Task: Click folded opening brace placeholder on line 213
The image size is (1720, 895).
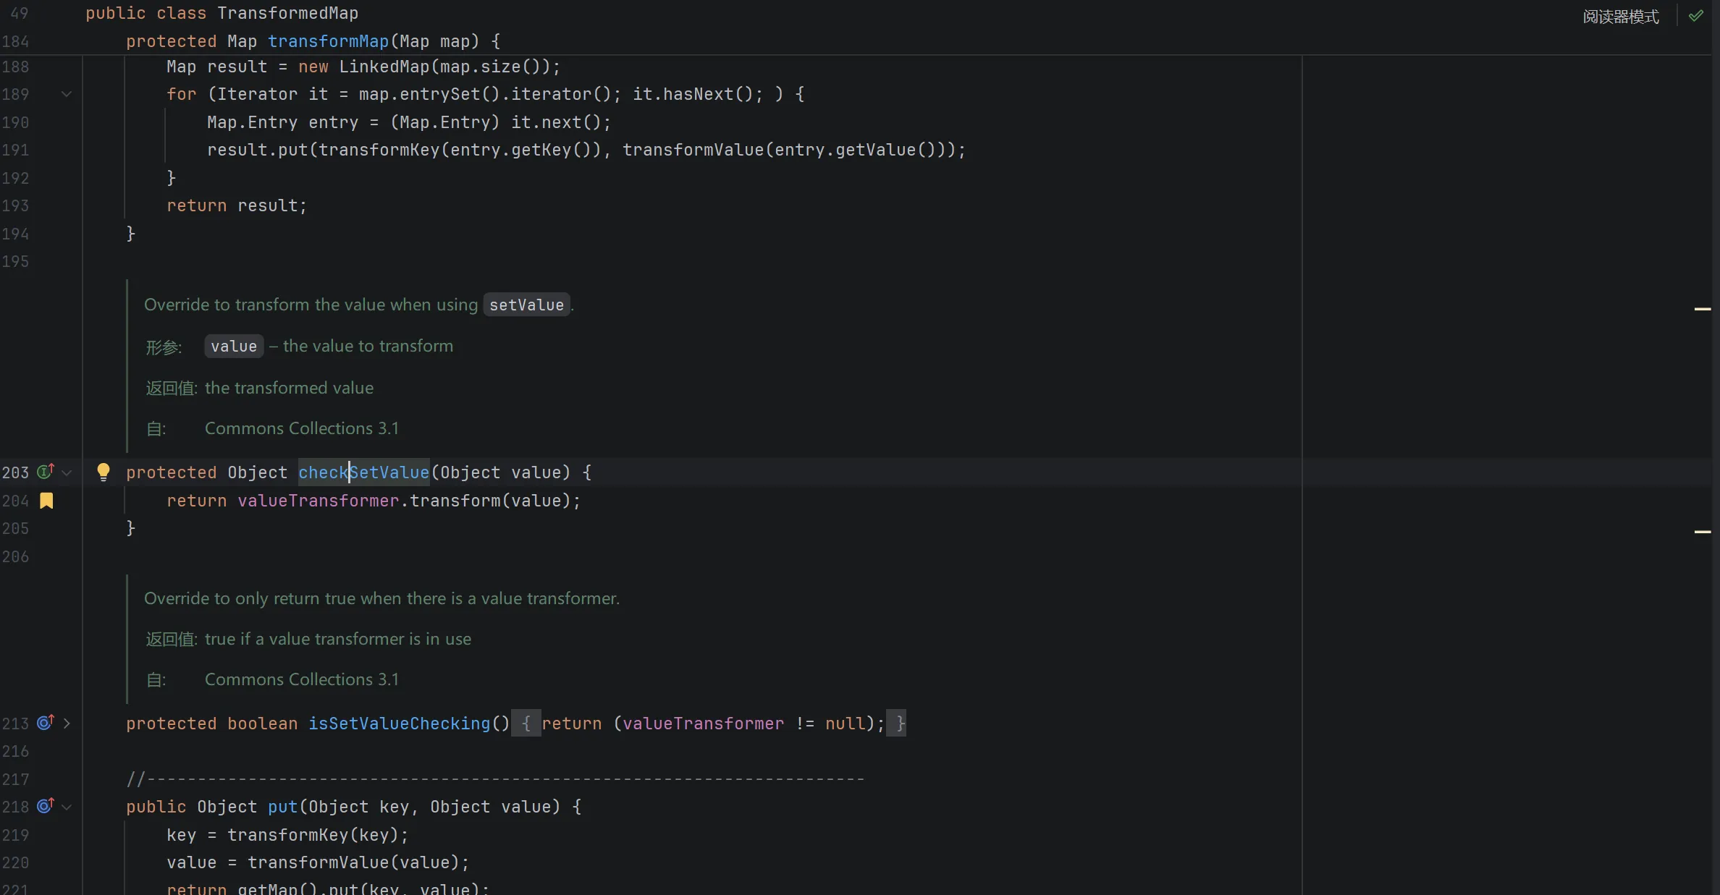Action: pos(526,724)
